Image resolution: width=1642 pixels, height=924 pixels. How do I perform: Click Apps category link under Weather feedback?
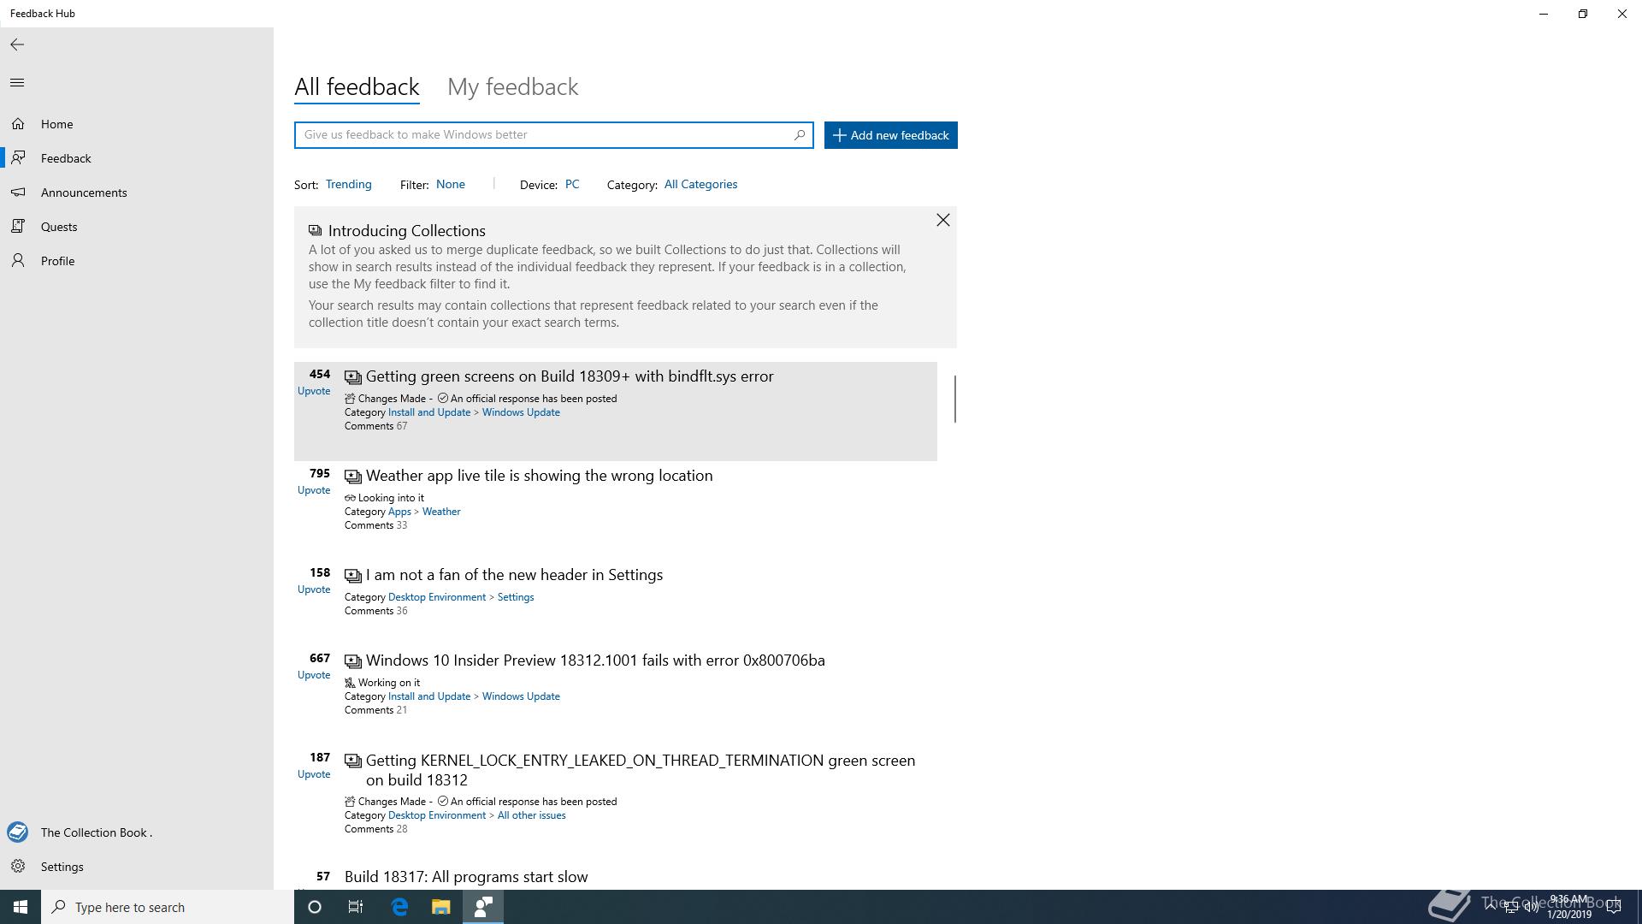pos(399,512)
